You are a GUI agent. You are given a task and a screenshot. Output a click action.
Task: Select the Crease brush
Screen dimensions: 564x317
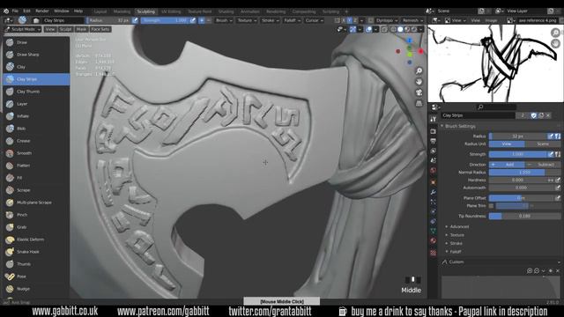click(x=36, y=141)
